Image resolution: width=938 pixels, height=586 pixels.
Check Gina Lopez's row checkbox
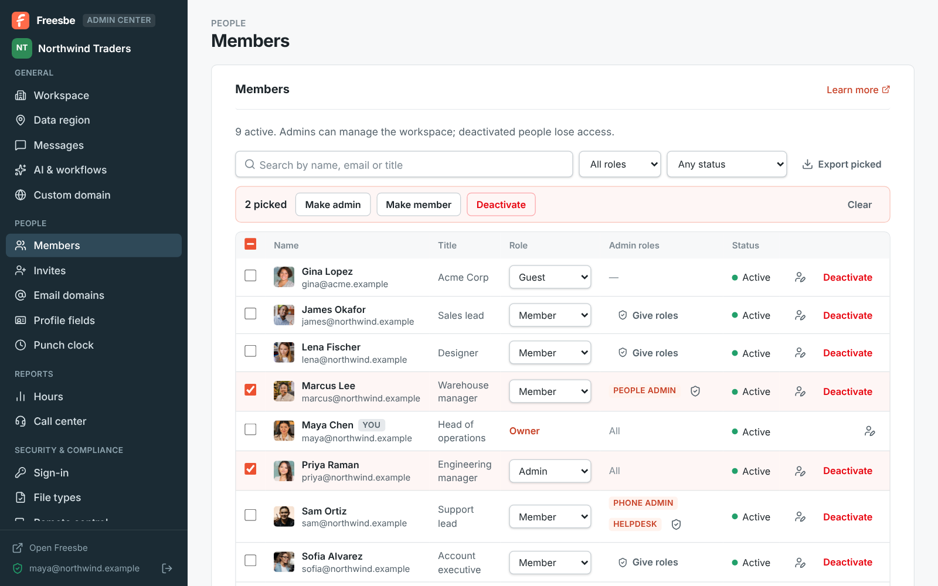coord(250,275)
